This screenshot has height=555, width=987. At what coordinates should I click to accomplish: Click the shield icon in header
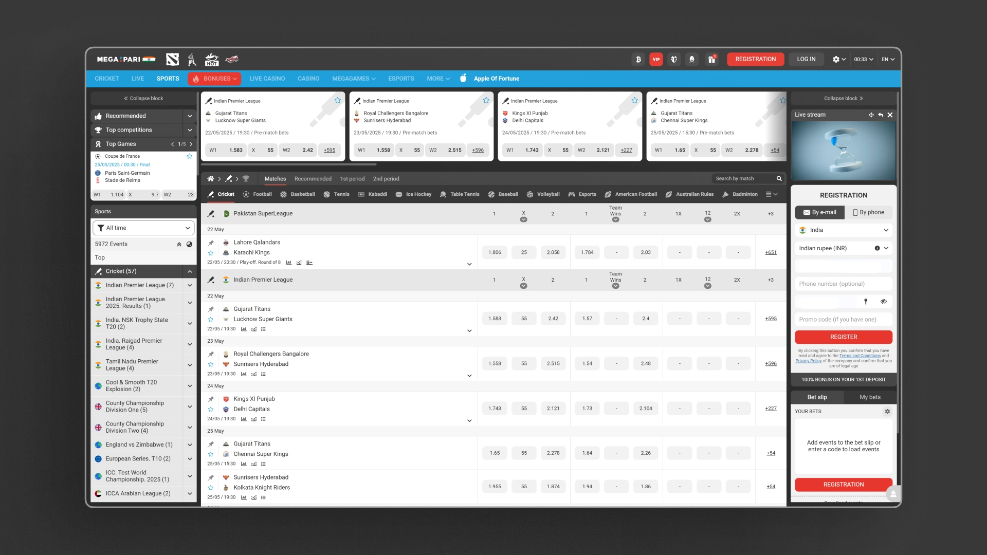click(674, 59)
